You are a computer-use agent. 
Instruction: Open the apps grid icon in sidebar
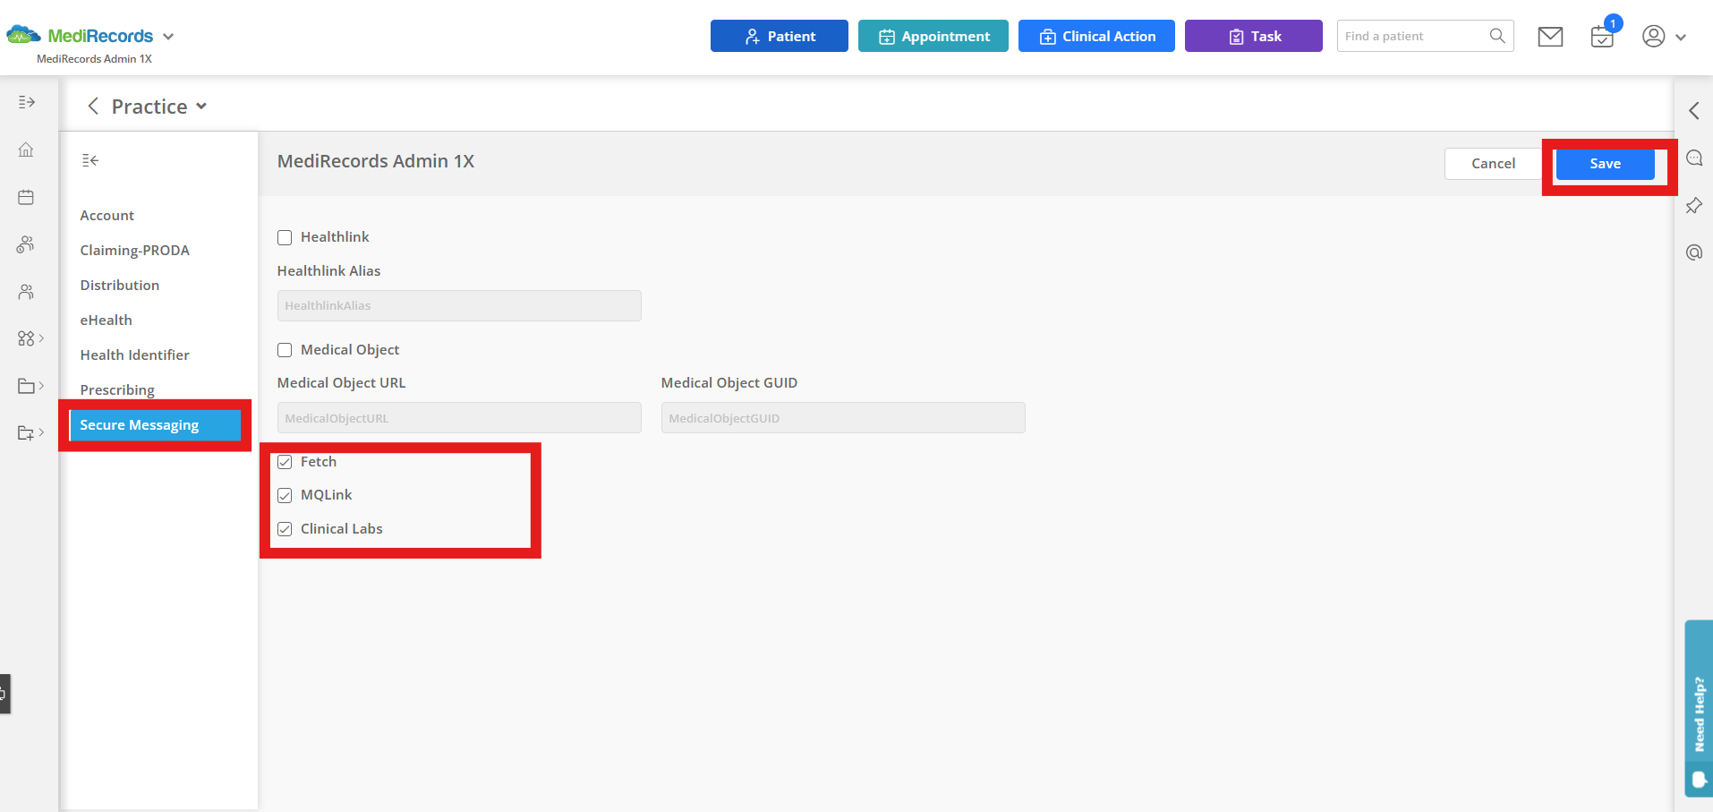26,338
